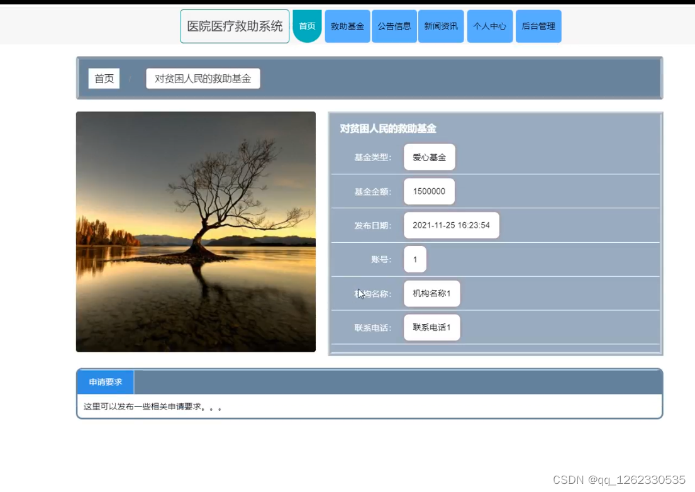Click the 首页 breadcrumb link
The width and height of the screenshot is (695, 492).
tap(104, 79)
